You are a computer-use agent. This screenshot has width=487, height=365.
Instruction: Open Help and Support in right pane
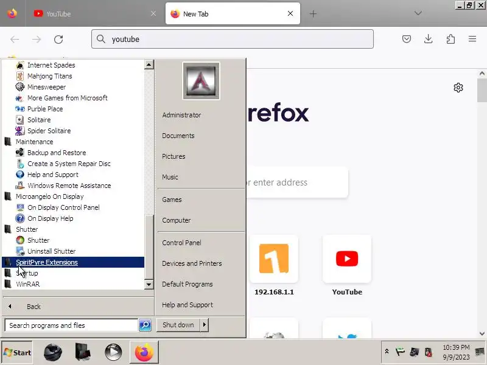pyautogui.click(x=187, y=305)
